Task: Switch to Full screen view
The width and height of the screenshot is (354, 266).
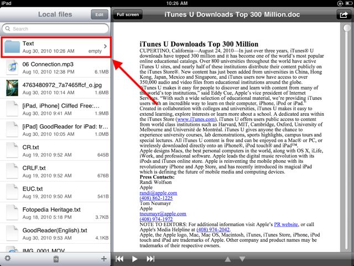Action: pos(128,15)
